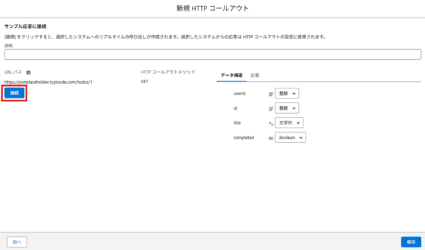This screenshot has width=425, height=250.
Task: Click the boolean type icon for completed
Action: 270,138
